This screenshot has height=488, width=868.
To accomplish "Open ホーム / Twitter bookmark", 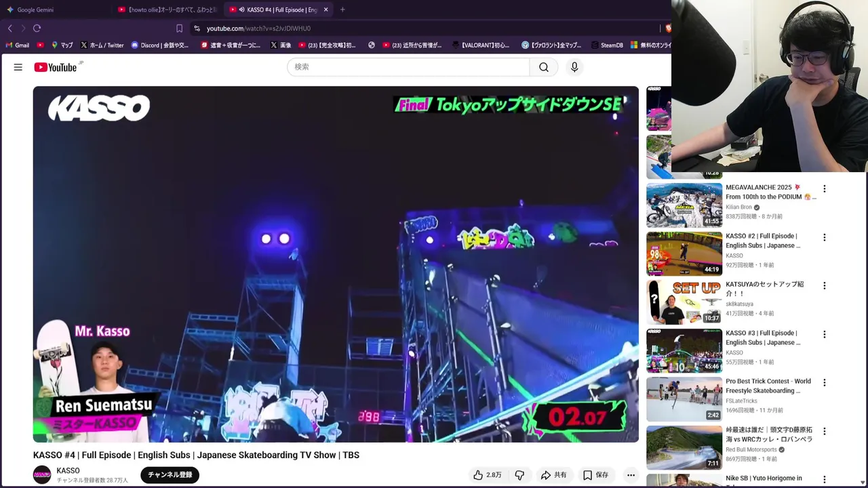I will tap(102, 45).
